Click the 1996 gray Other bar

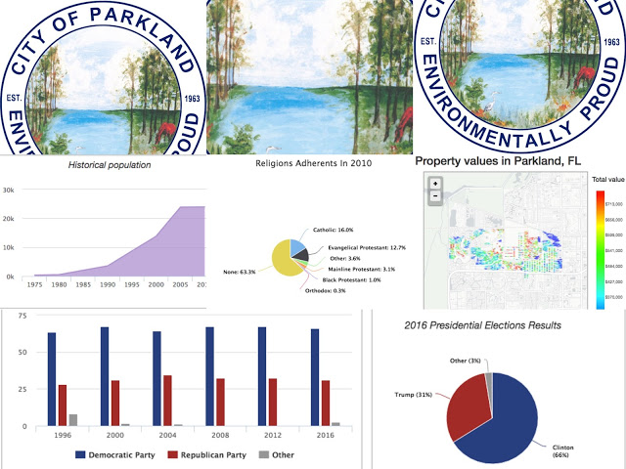(72, 420)
